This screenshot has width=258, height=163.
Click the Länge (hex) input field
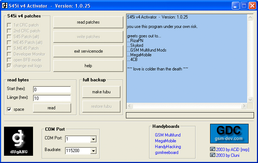click(x=52, y=98)
